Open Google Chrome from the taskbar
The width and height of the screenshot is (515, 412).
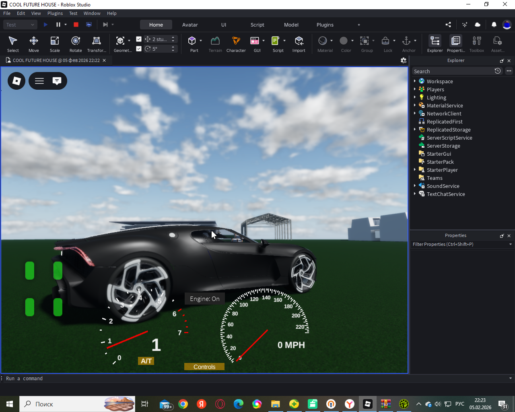point(183,404)
